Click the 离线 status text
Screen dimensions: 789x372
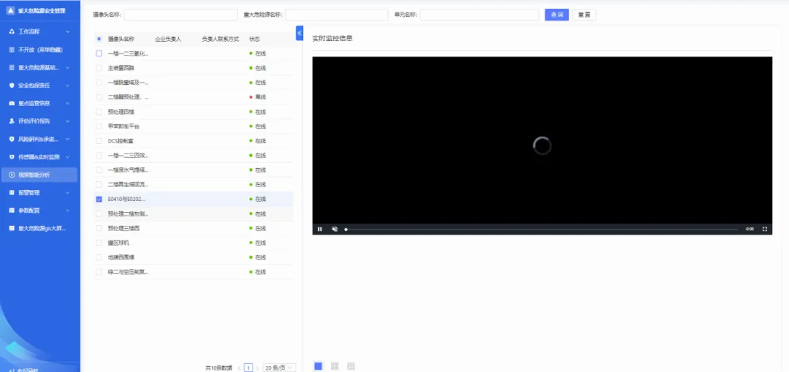260,97
